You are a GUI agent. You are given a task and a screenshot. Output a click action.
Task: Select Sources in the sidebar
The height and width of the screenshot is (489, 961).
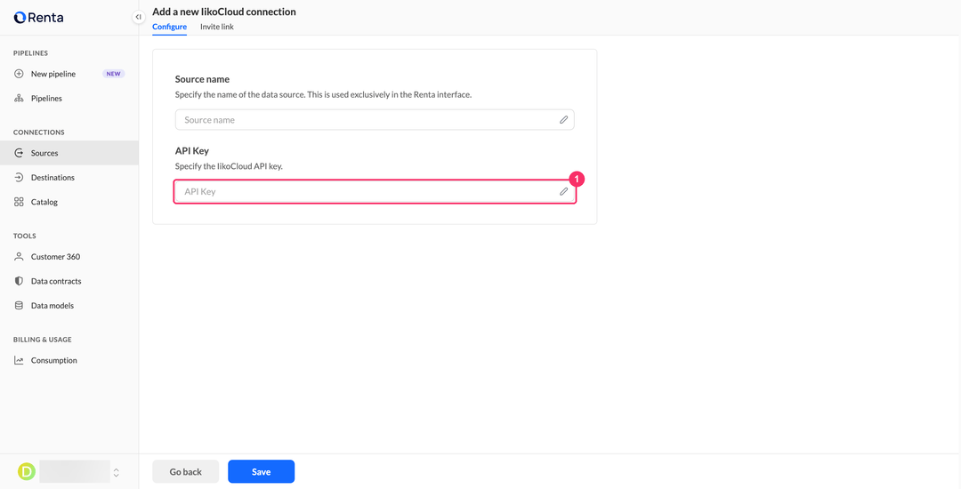point(69,153)
